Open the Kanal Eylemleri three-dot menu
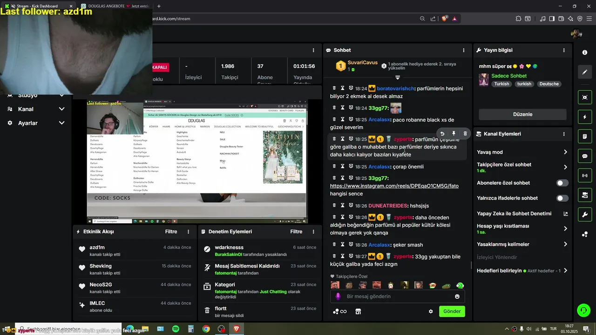The height and width of the screenshot is (335, 596). [564, 134]
